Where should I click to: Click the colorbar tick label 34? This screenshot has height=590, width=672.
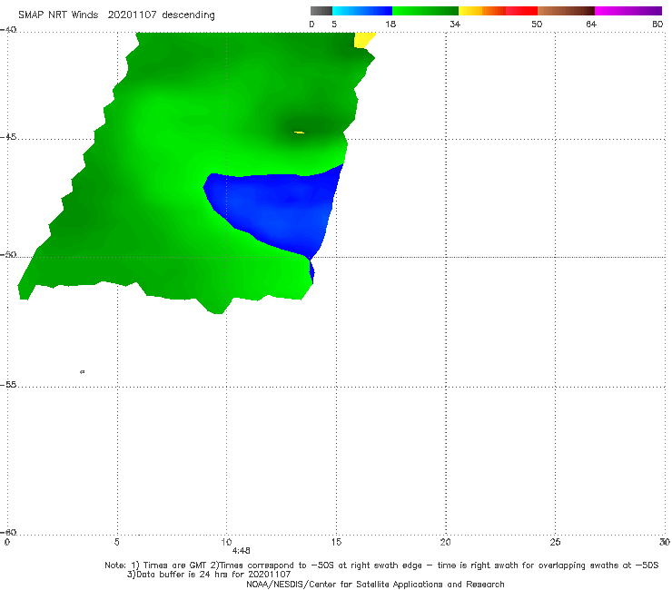click(455, 24)
